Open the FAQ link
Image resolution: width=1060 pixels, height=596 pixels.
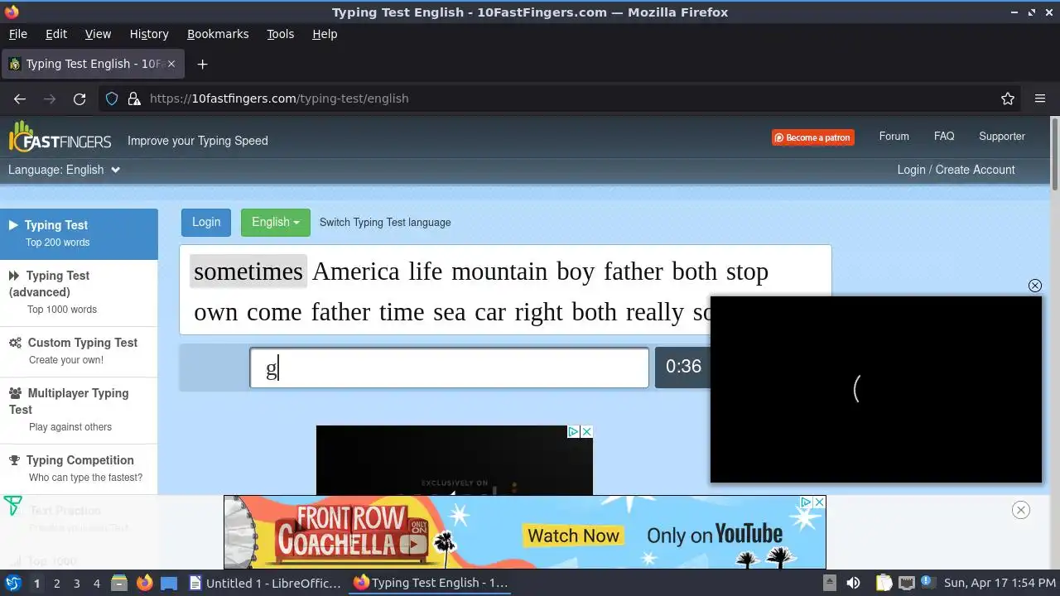pos(944,137)
